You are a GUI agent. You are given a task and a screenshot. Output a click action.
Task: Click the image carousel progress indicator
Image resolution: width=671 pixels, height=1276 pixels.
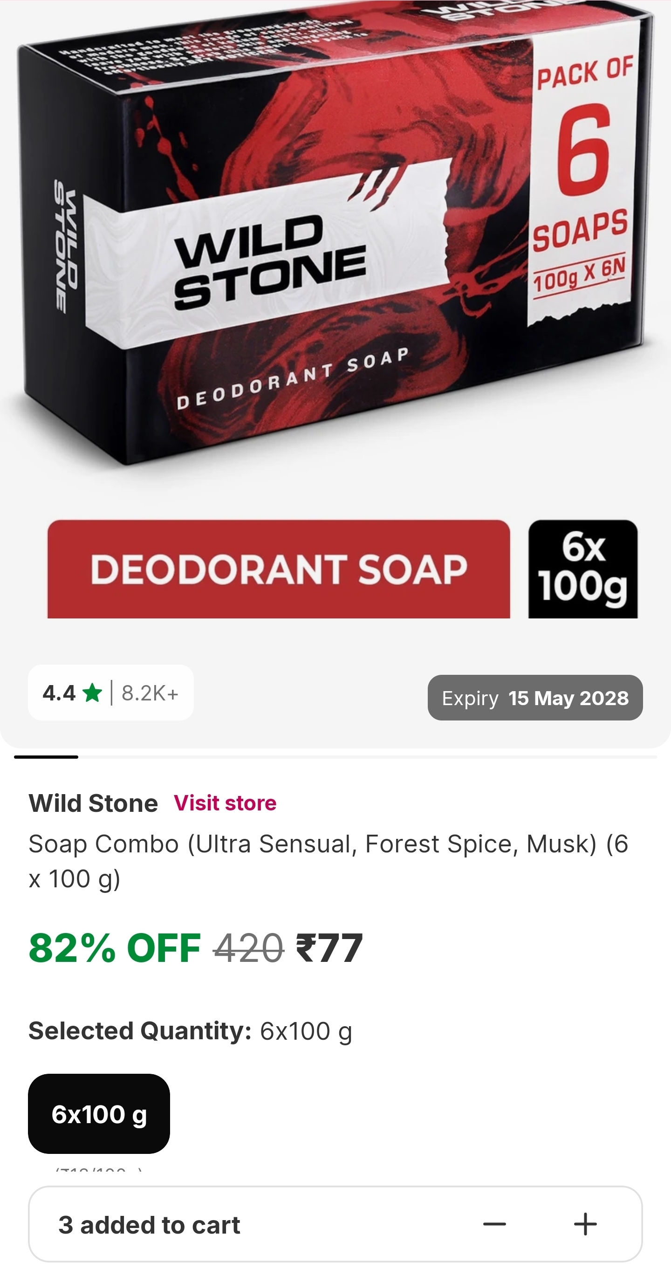coord(46,757)
